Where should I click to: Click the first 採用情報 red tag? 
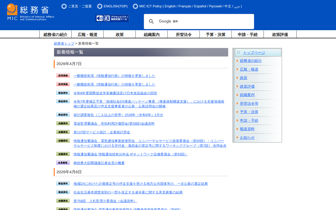(x=63, y=76)
